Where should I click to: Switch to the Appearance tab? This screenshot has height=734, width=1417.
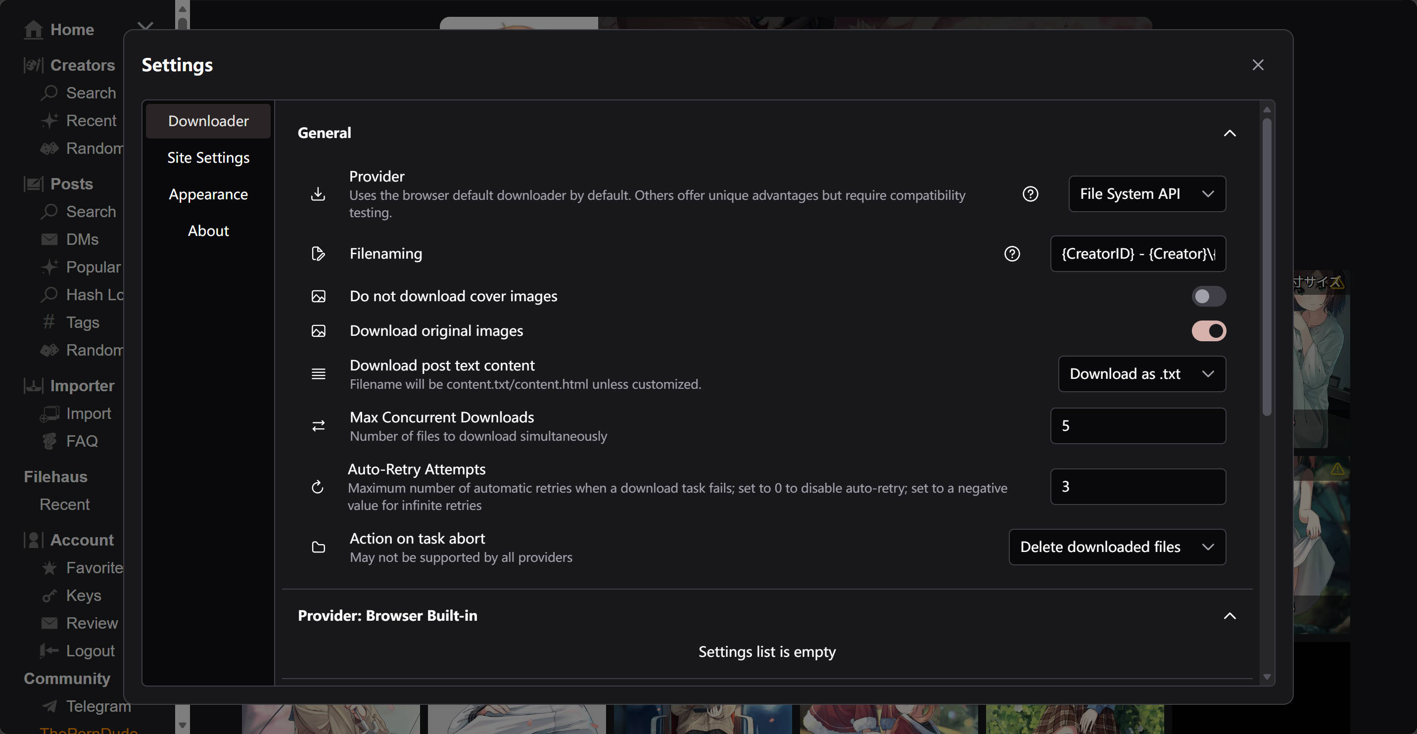point(208,194)
